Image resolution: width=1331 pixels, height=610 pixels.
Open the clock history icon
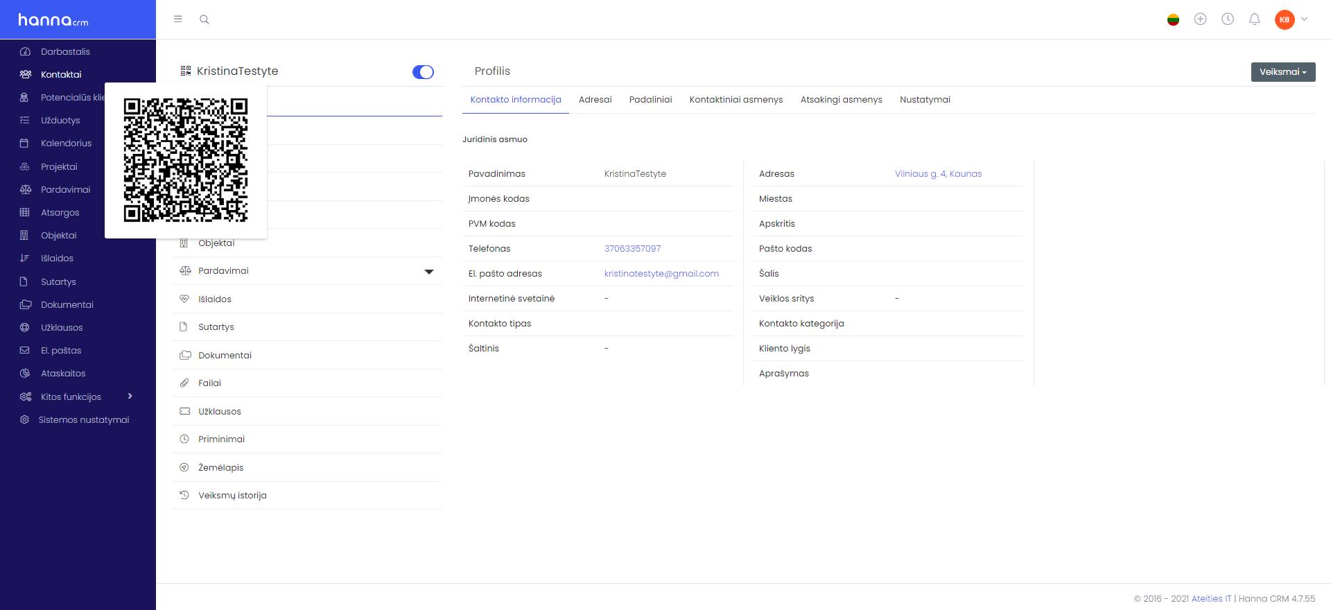click(x=1228, y=19)
